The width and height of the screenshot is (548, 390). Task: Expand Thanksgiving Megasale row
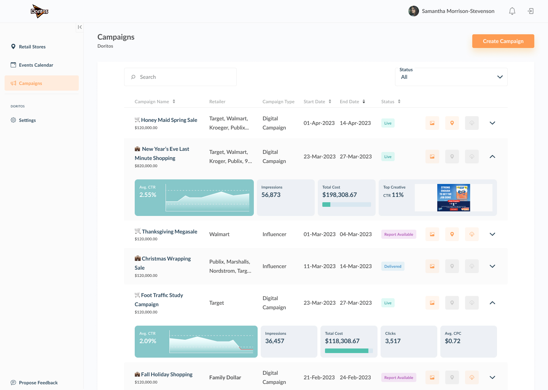click(492, 234)
